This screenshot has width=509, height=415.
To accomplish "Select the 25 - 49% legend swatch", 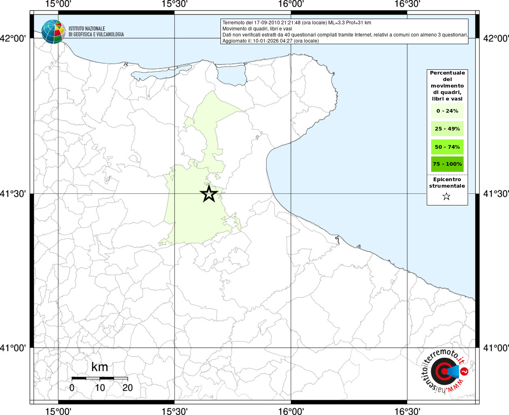I will point(447,128).
